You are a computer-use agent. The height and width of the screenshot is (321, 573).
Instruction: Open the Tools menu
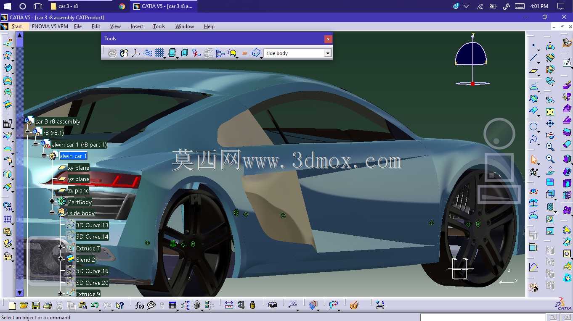(159, 26)
